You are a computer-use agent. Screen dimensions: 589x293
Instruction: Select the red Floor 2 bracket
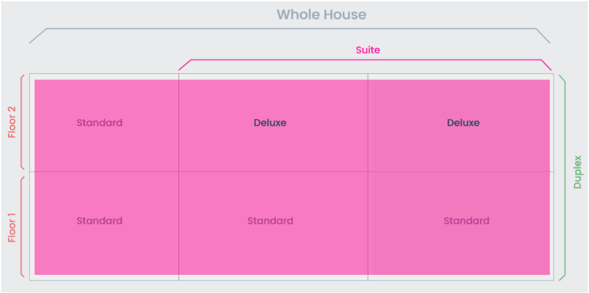22,122
